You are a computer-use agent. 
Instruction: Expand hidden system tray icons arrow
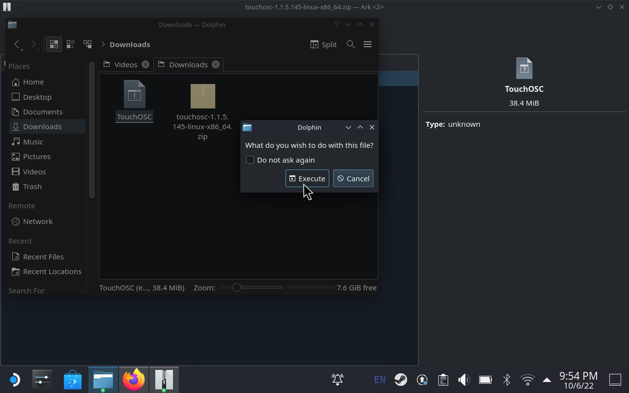coord(546,379)
